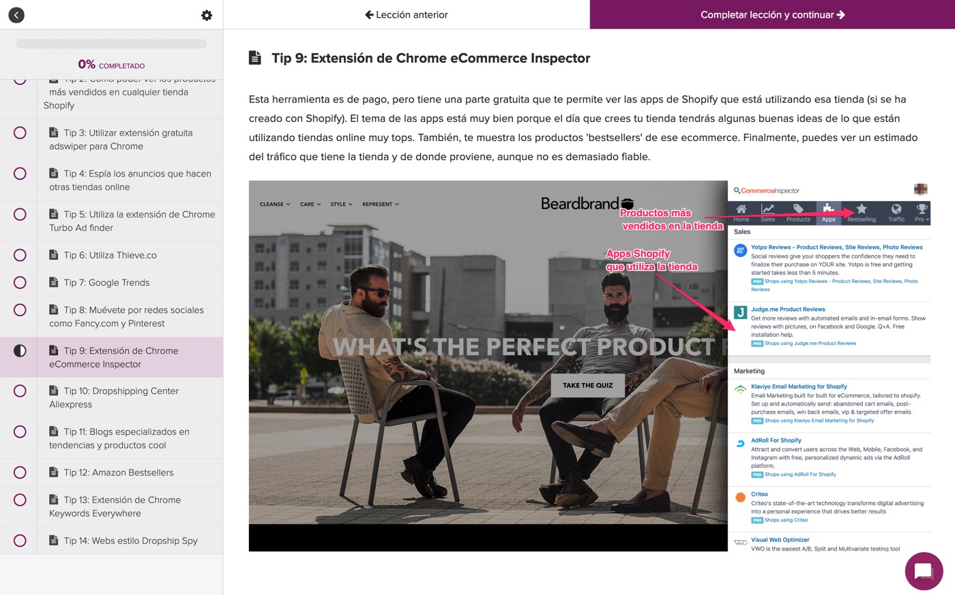This screenshot has width=955, height=595.
Task: Toggle completion circle for Tip 12
Action: point(20,472)
